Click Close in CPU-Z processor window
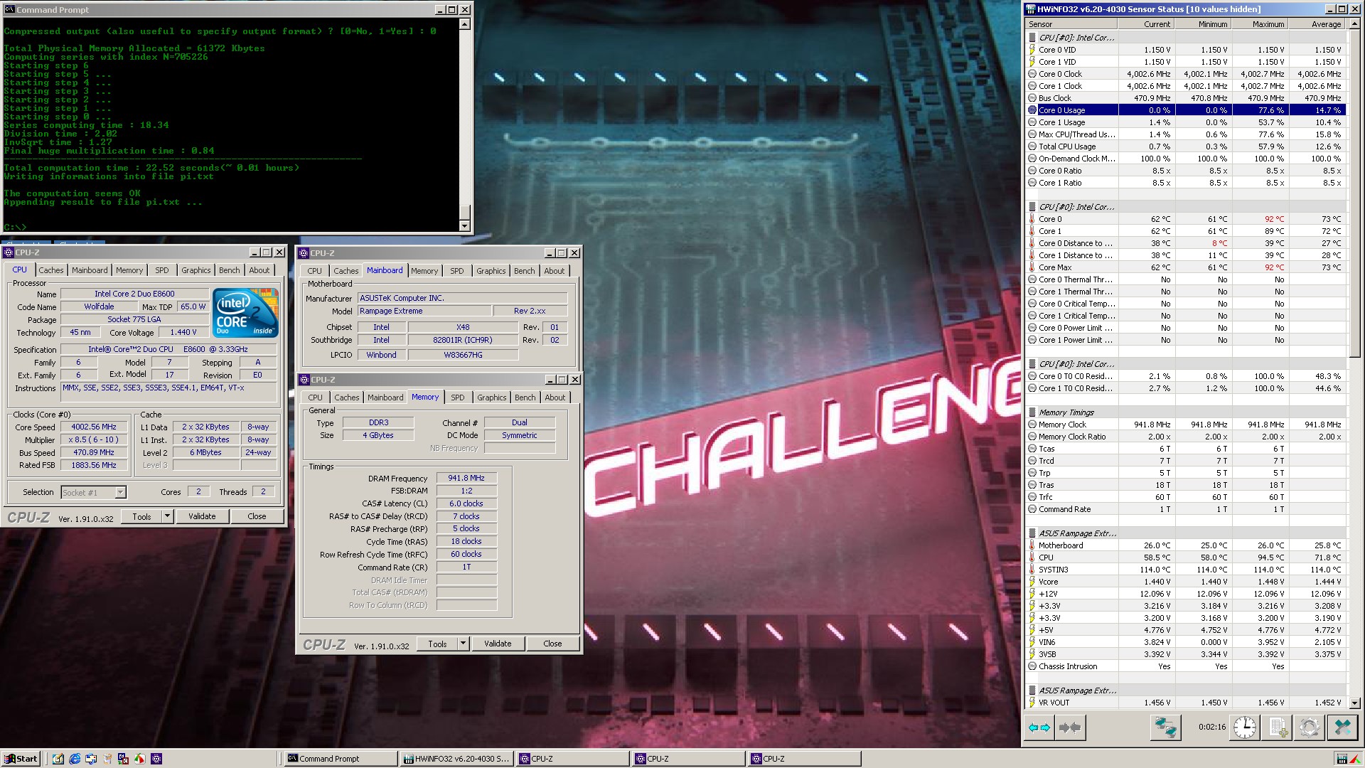The width and height of the screenshot is (1365, 768). tap(257, 516)
